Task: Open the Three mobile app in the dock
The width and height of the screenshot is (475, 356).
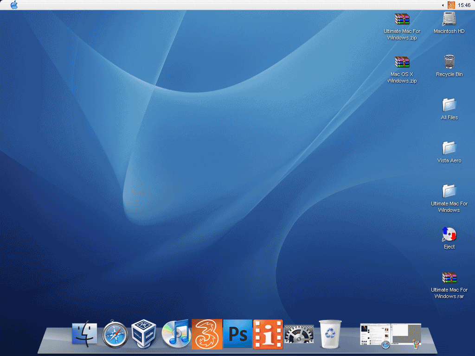Action: click(x=206, y=333)
